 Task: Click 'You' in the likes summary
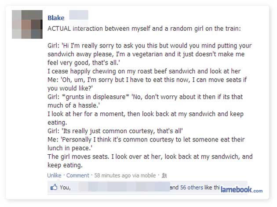[x=65, y=188]
